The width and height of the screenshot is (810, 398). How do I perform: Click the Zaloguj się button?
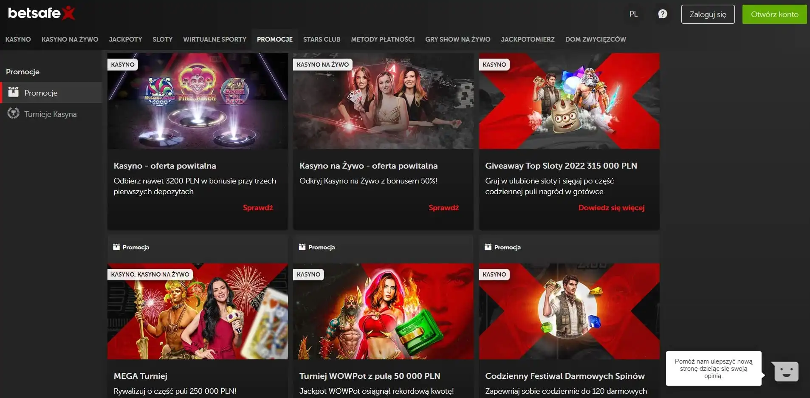[x=708, y=14]
